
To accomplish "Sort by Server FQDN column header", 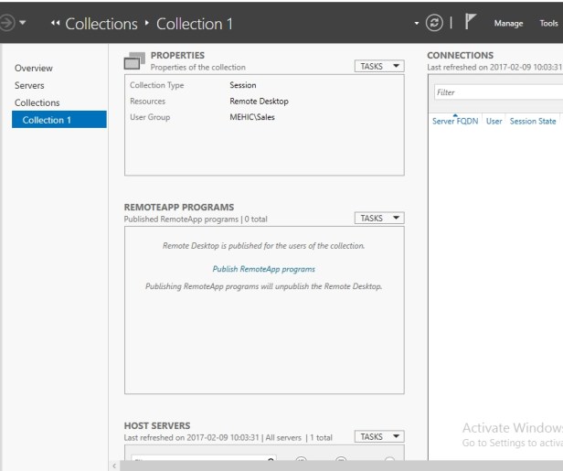I will 455,121.
